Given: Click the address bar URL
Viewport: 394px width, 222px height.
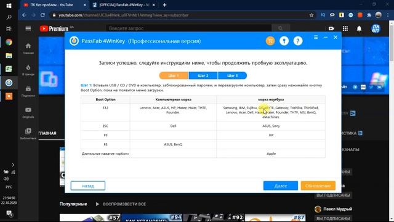Looking at the screenshot, I should point(123,15).
